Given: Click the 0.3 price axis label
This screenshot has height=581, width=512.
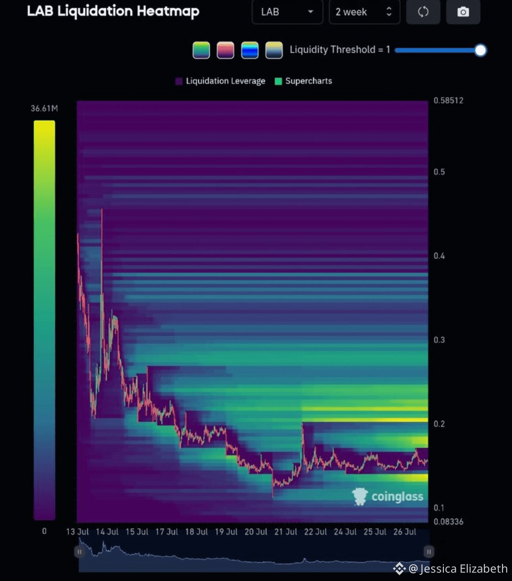Looking at the screenshot, I should coord(439,340).
